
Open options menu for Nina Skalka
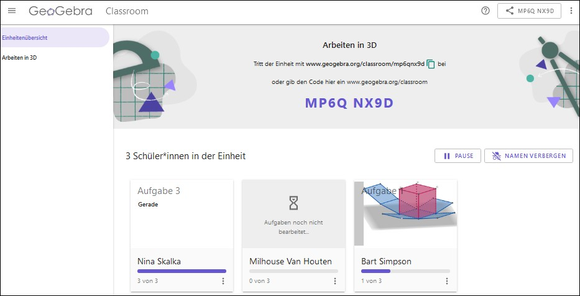point(223,281)
